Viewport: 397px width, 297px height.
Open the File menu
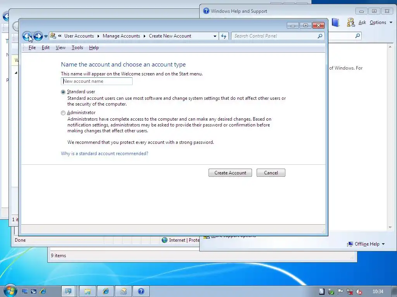coord(32,48)
